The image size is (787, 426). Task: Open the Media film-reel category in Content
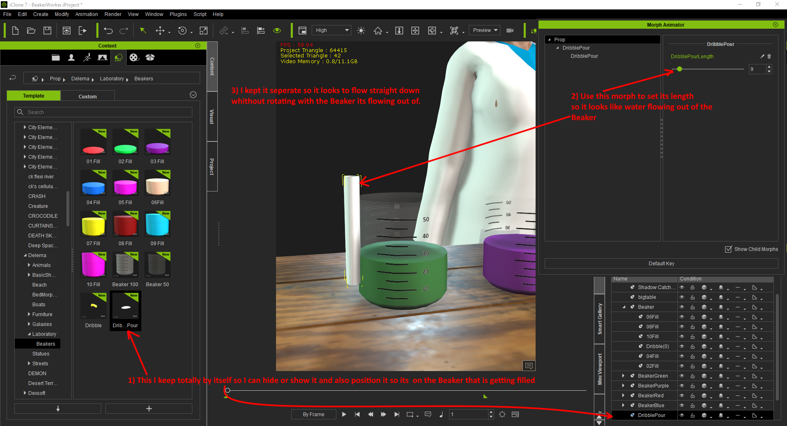134,57
